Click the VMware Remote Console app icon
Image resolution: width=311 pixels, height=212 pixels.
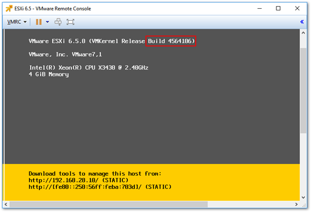pyautogui.click(x=9, y=9)
